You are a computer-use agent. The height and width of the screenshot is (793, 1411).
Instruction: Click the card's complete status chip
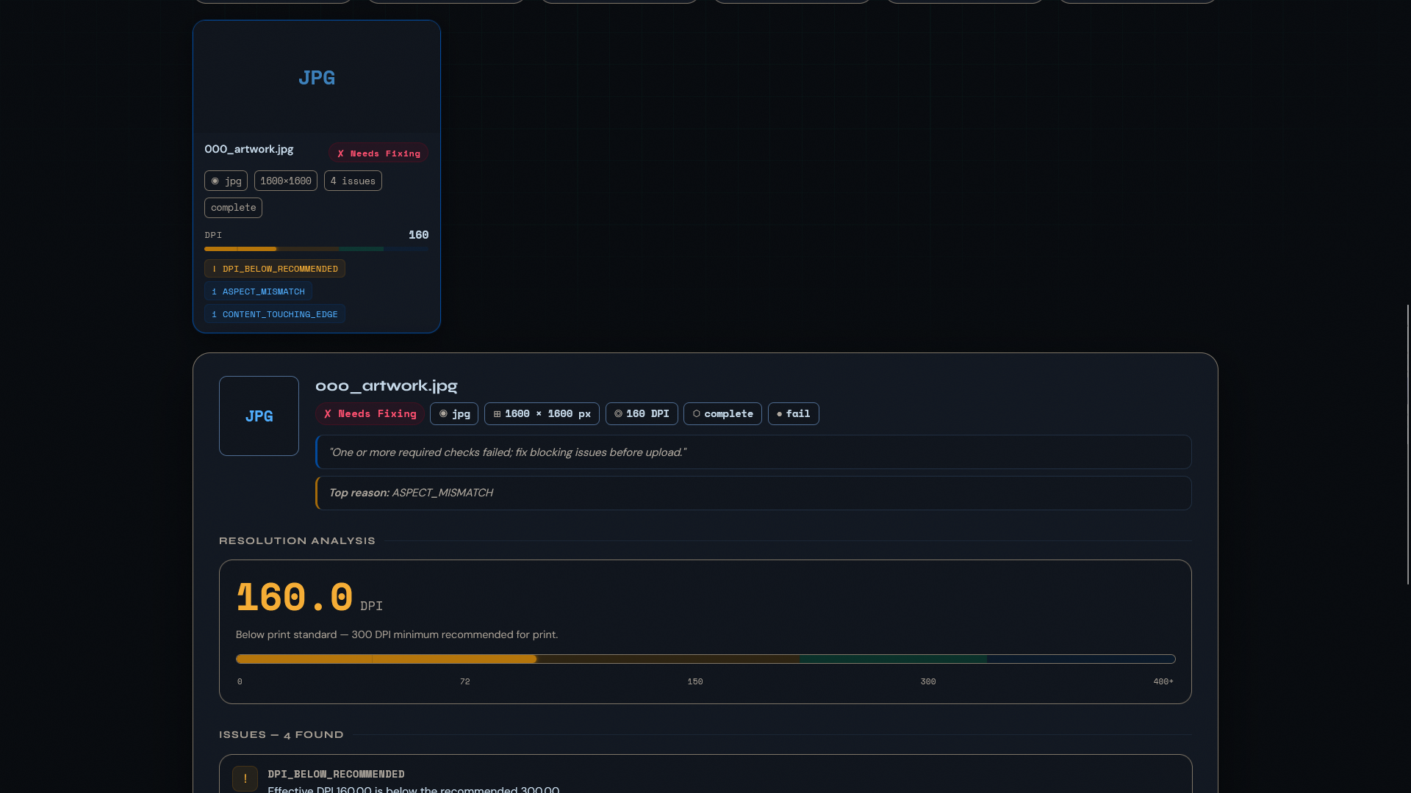pyautogui.click(x=233, y=208)
